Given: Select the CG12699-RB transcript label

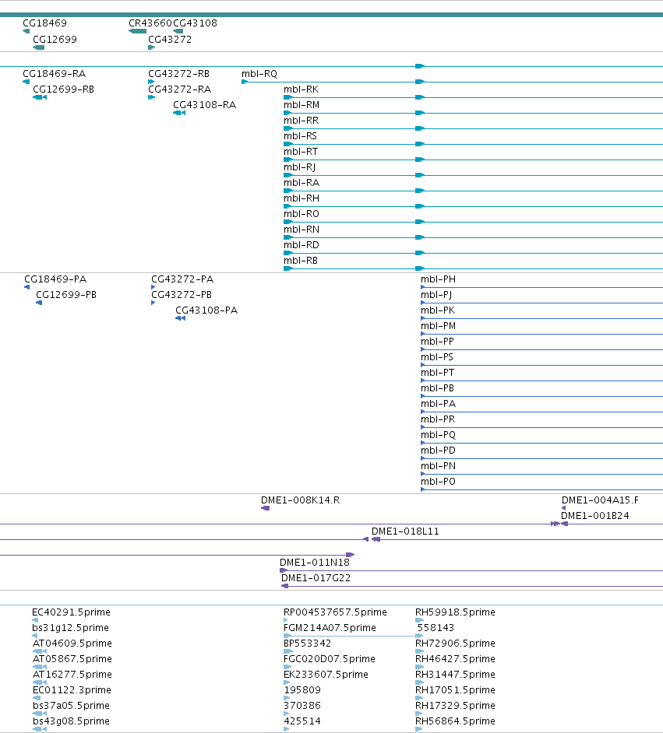Looking at the screenshot, I should tap(64, 89).
